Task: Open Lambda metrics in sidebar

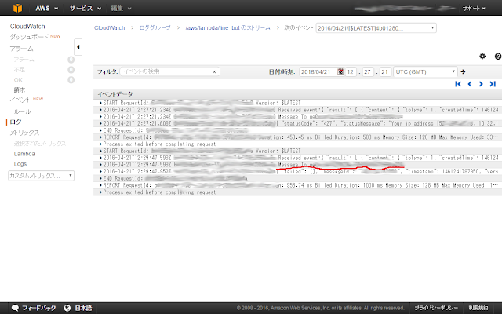Action: pos(24,154)
